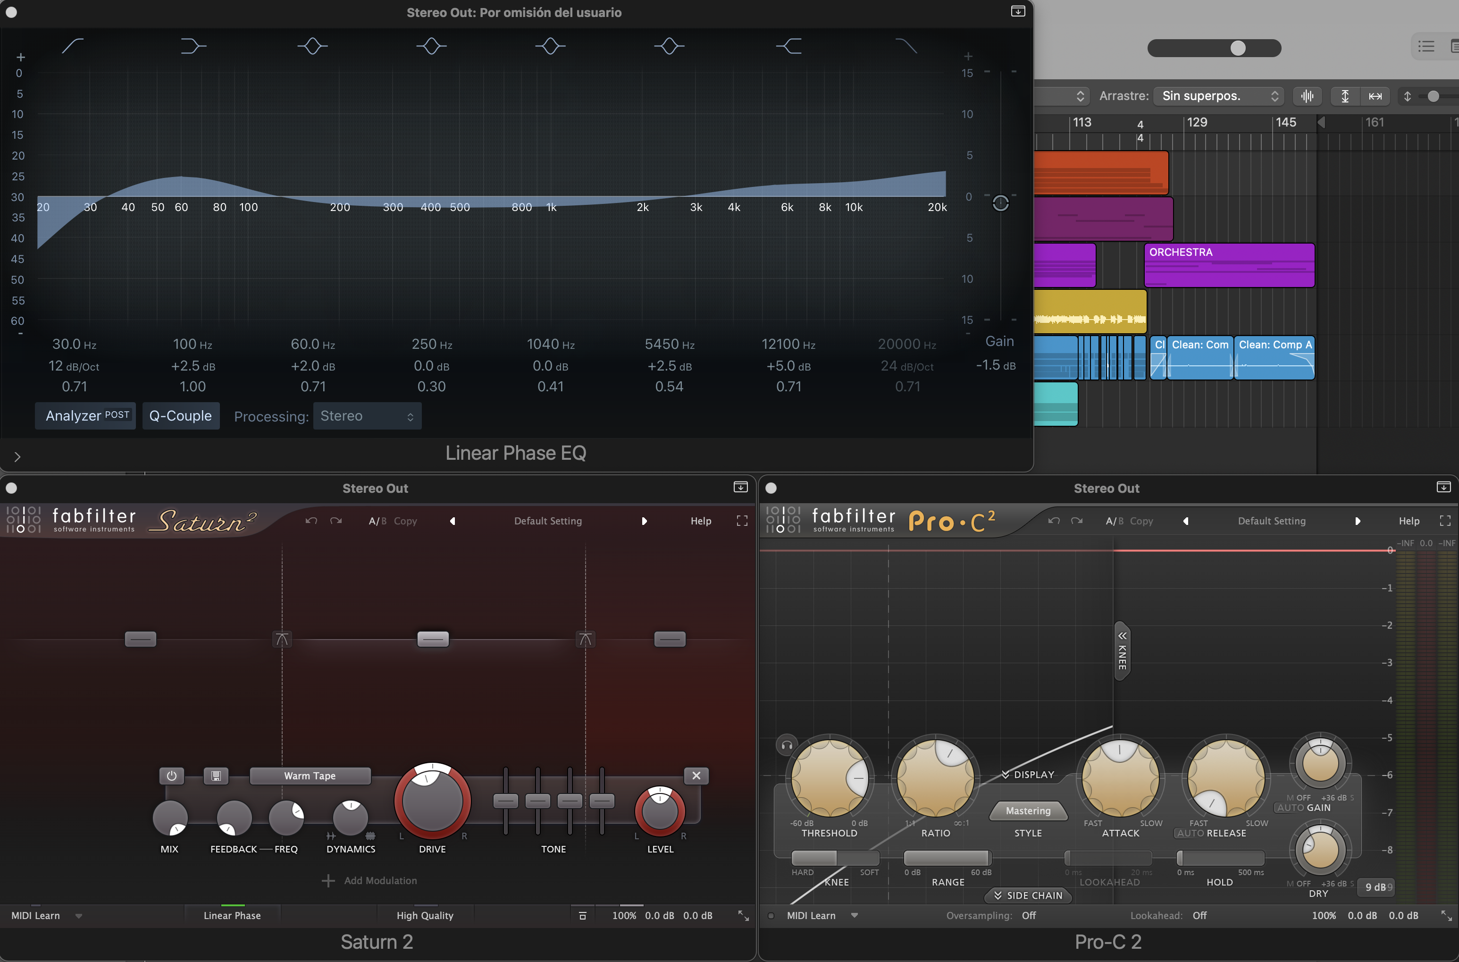
Task: Select the ORCHESTRA region in the timeline
Action: [1229, 265]
